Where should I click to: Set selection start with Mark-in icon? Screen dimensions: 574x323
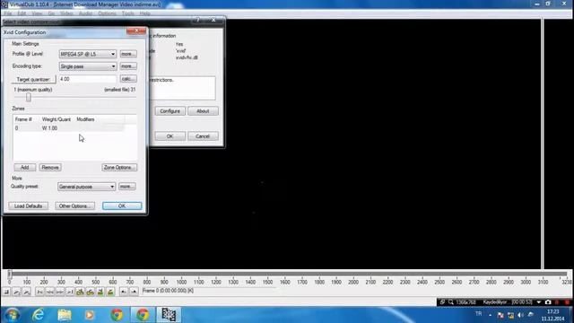point(124,292)
